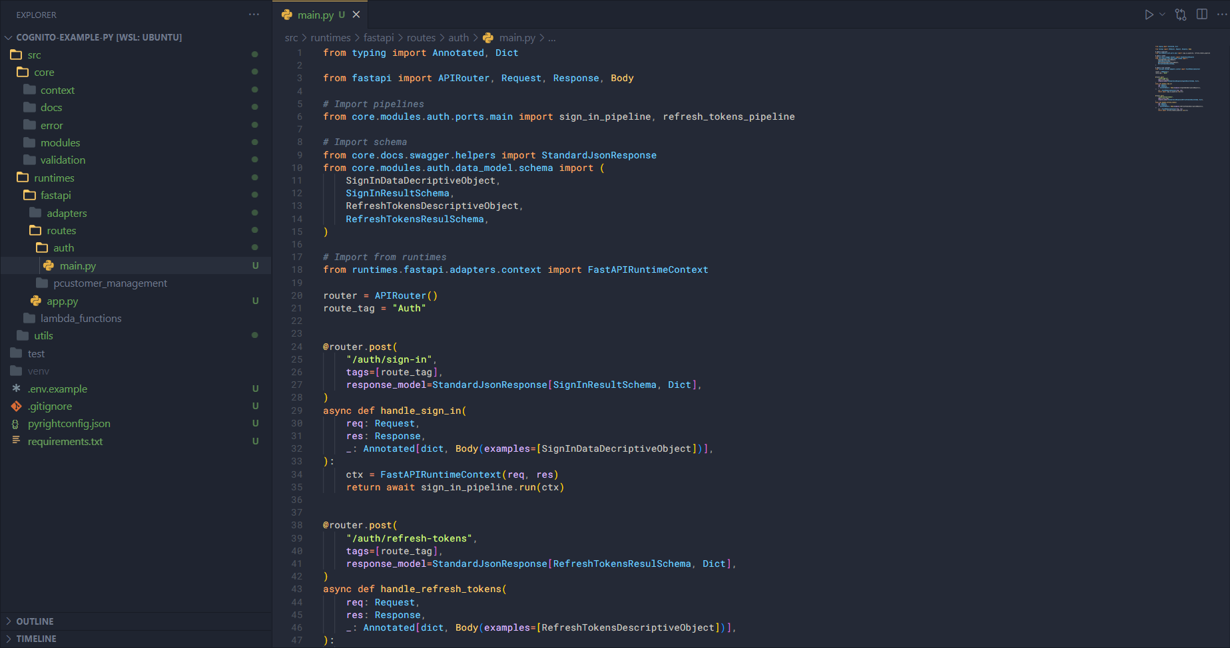The width and height of the screenshot is (1230, 648).
Task: Click the fastapi breadcrumb item
Action: tap(378, 38)
